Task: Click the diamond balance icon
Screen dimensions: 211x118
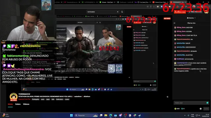Action: tap(182, 108)
